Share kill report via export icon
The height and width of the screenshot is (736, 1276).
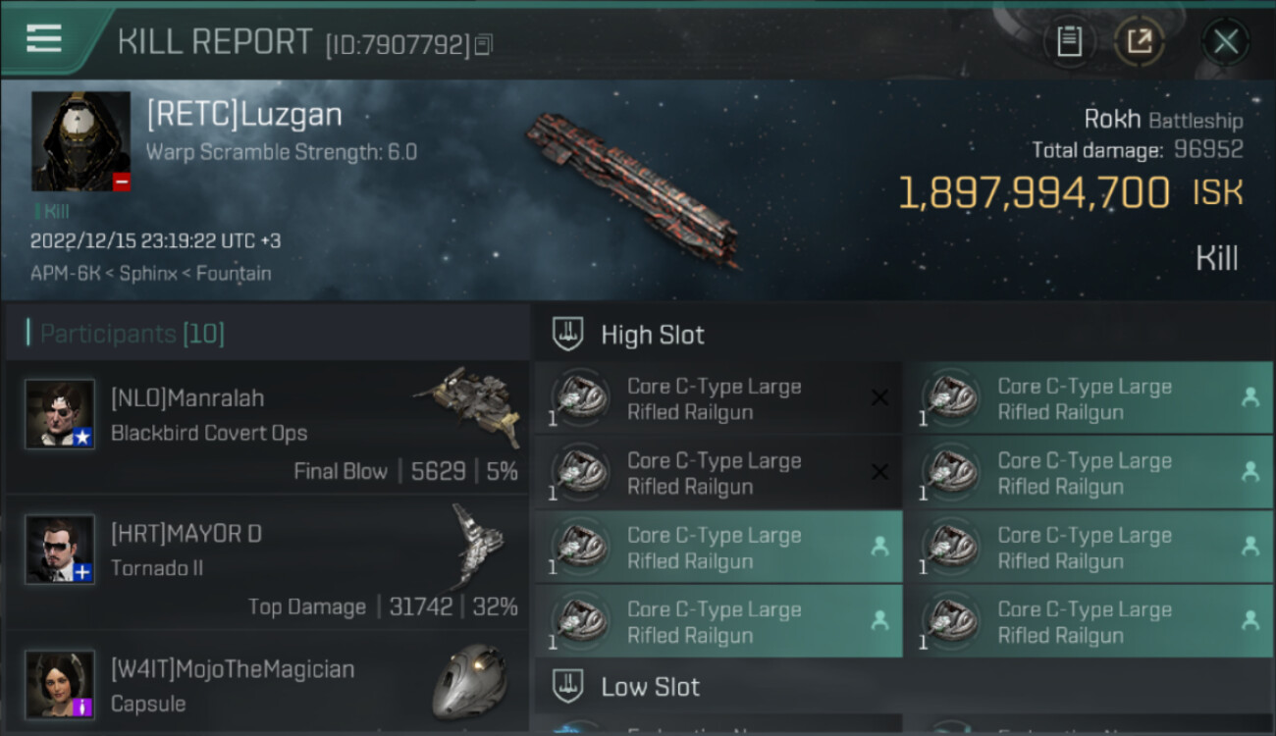pyautogui.click(x=1140, y=41)
